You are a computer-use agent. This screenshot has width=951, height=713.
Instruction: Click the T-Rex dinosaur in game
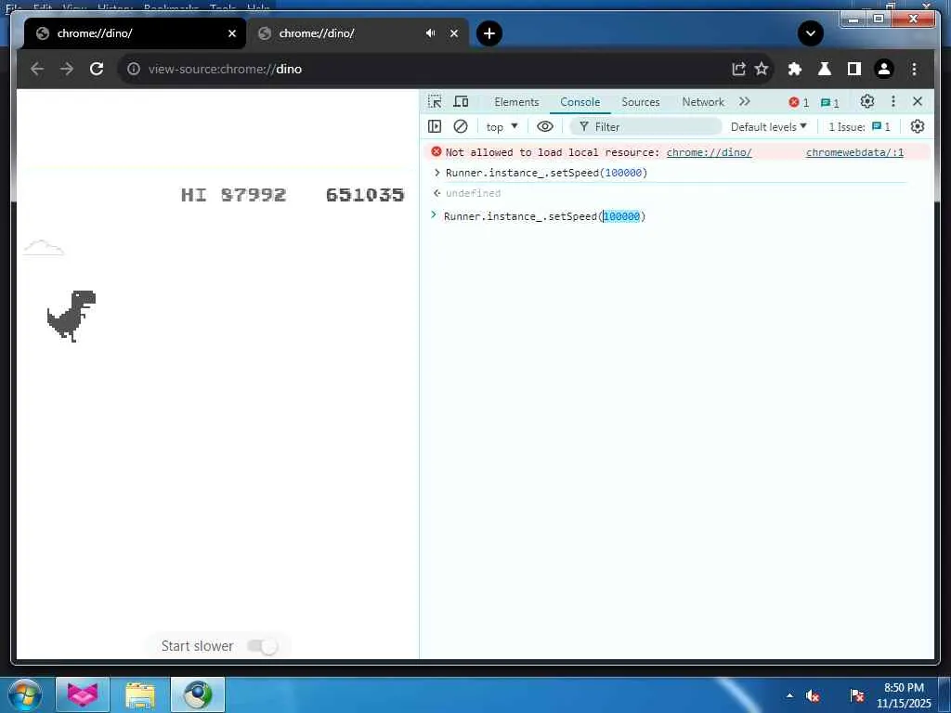pos(72,317)
